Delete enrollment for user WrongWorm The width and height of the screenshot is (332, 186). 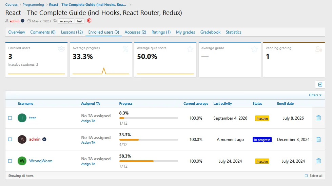[318, 161]
